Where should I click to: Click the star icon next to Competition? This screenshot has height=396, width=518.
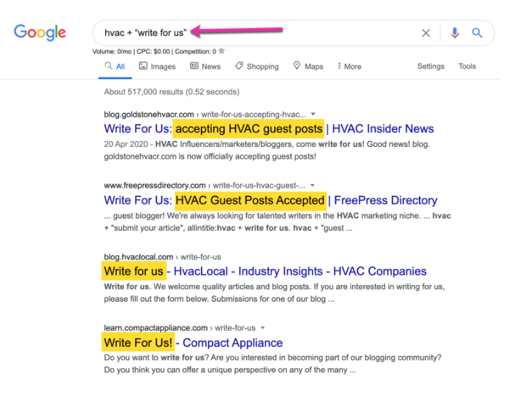[x=221, y=51]
